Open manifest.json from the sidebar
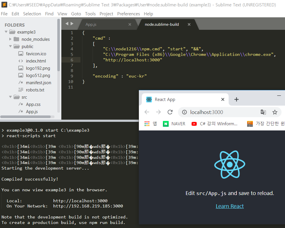Viewport: 285px width, 228px height. (38, 82)
